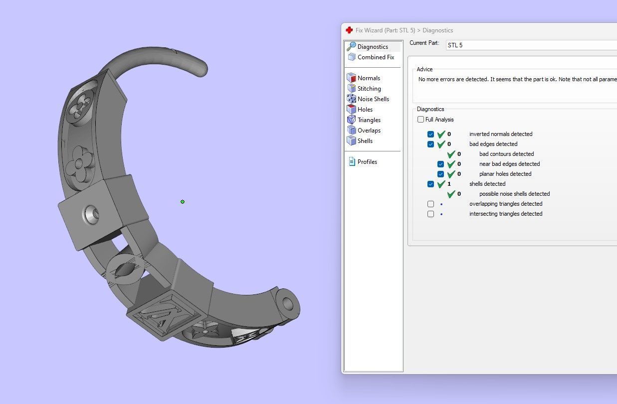Viewport: 617px width, 404px height.
Task: Switch to Combined Fix label
Action: [x=376, y=57]
